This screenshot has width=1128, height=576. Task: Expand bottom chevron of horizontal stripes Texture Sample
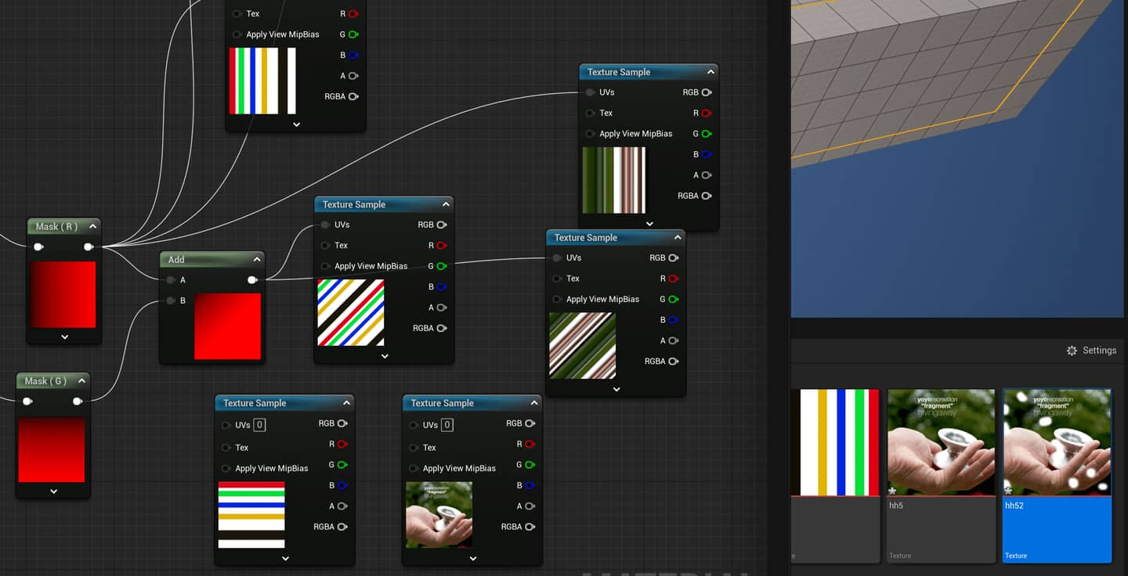(285, 559)
